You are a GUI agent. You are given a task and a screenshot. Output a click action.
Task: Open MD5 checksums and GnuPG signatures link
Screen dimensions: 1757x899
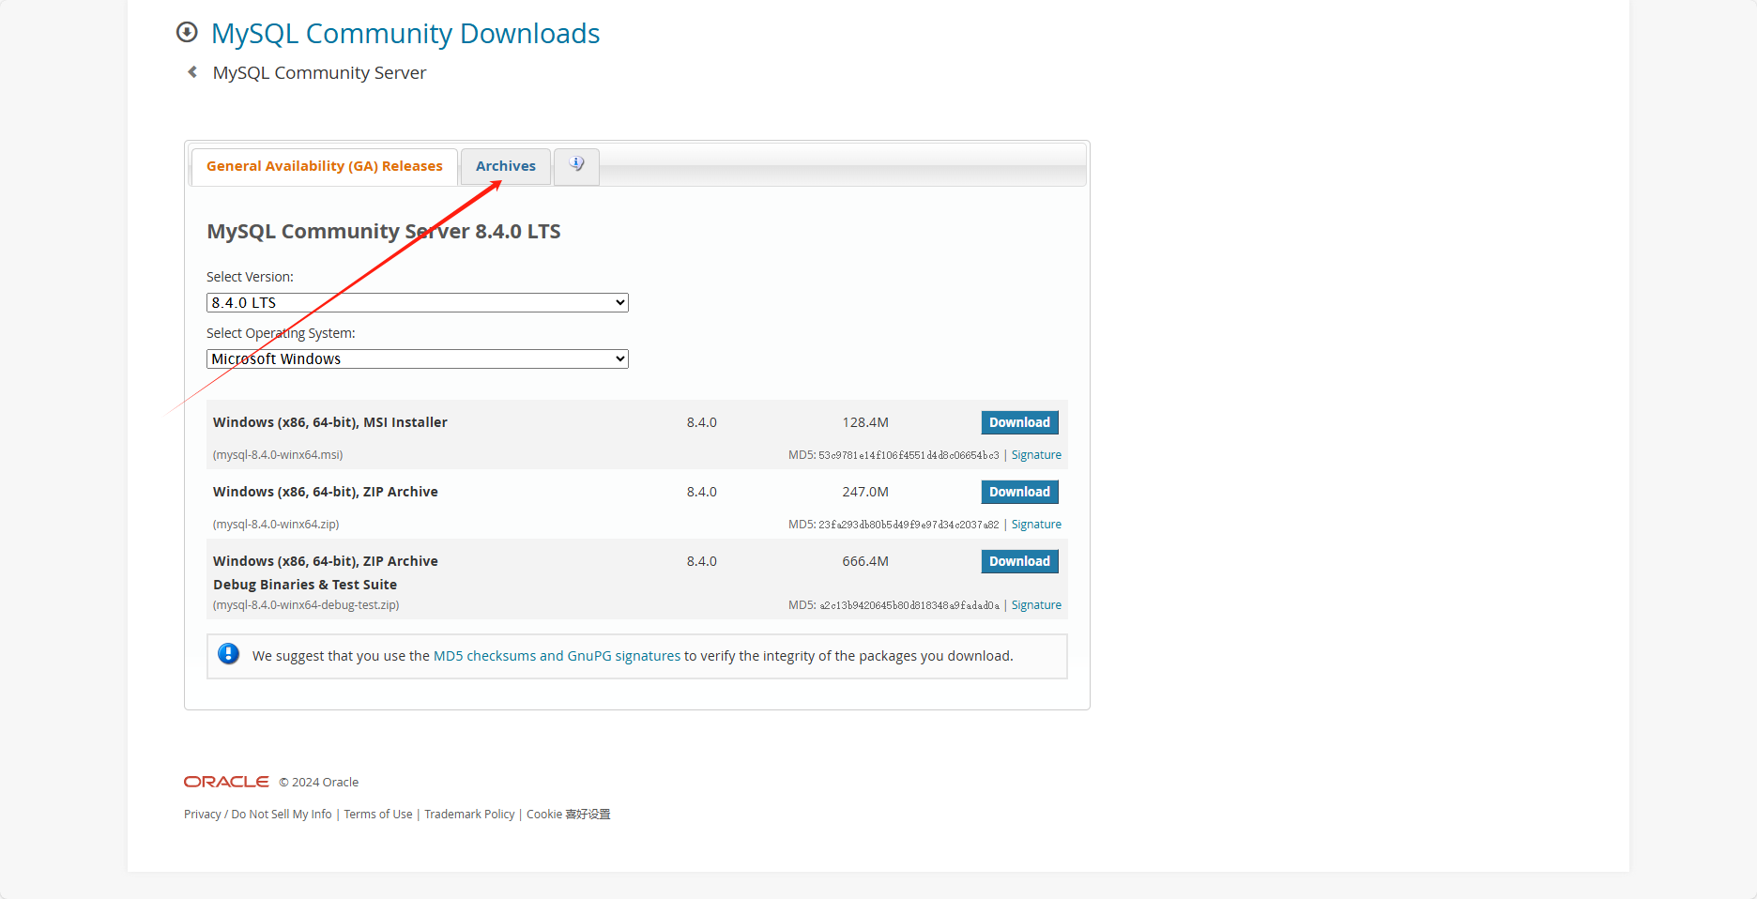[x=557, y=656]
